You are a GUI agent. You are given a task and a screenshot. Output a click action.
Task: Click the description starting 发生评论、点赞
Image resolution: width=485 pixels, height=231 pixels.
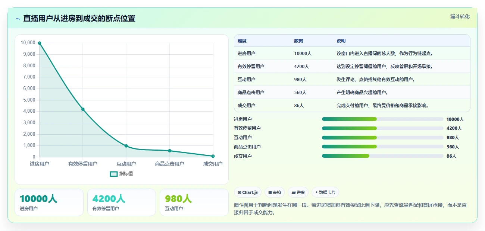pyautogui.click(x=376, y=80)
